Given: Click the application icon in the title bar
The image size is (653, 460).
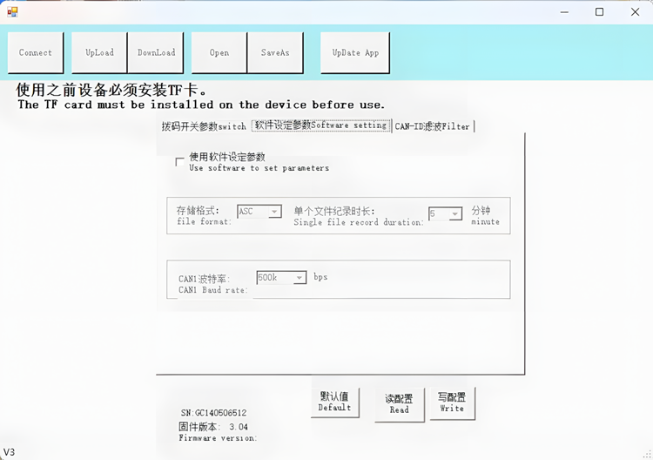Looking at the screenshot, I should coord(12,12).
